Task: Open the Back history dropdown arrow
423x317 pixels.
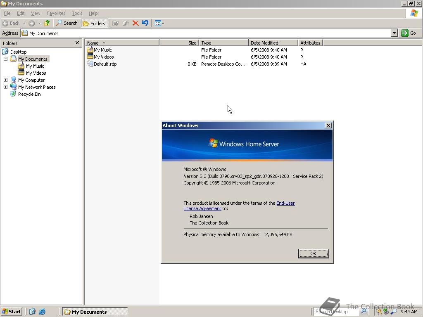Action: pos(24,23)
